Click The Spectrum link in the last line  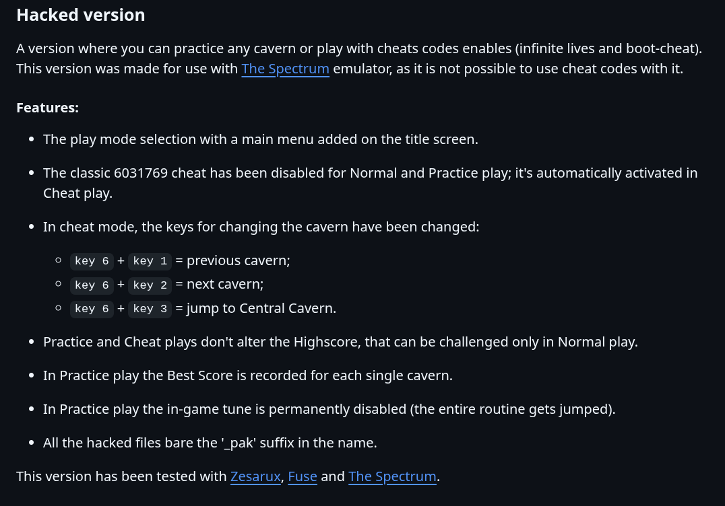(392, 476)
